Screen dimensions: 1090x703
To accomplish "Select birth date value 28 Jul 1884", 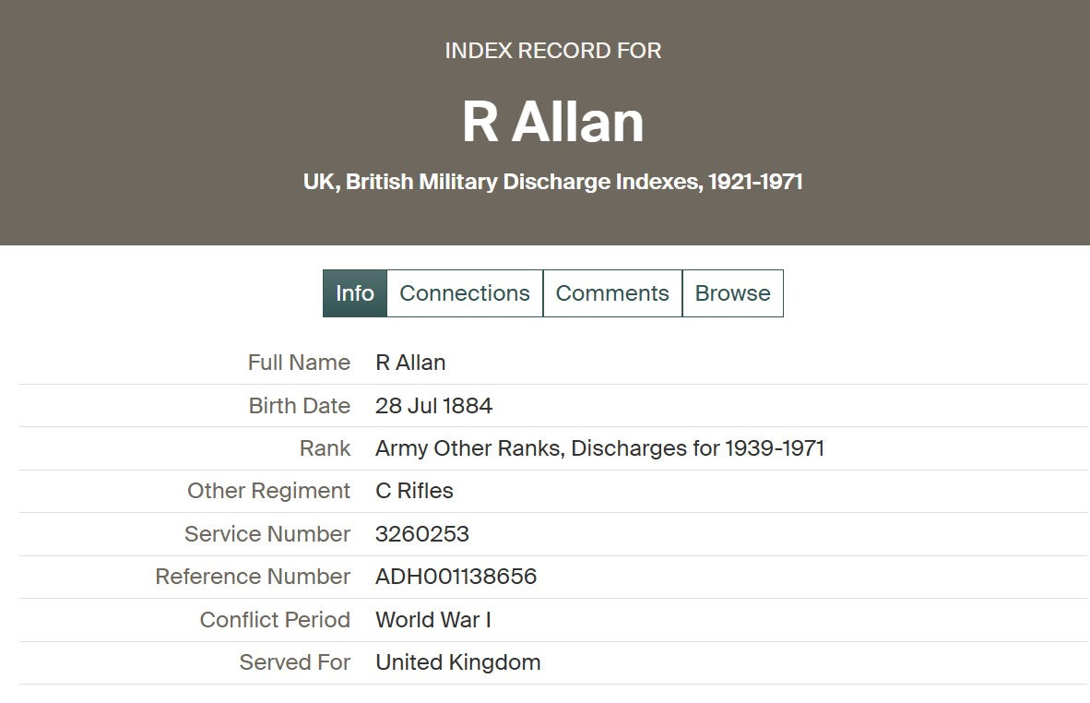I will click(x=433, y=406).
